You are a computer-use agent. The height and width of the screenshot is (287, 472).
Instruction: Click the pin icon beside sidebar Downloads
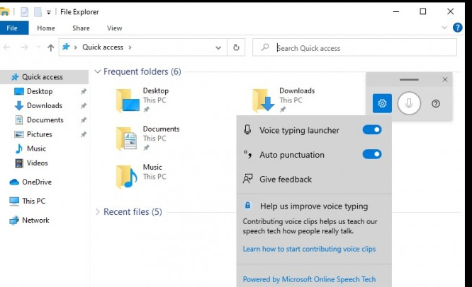(84, 105)
